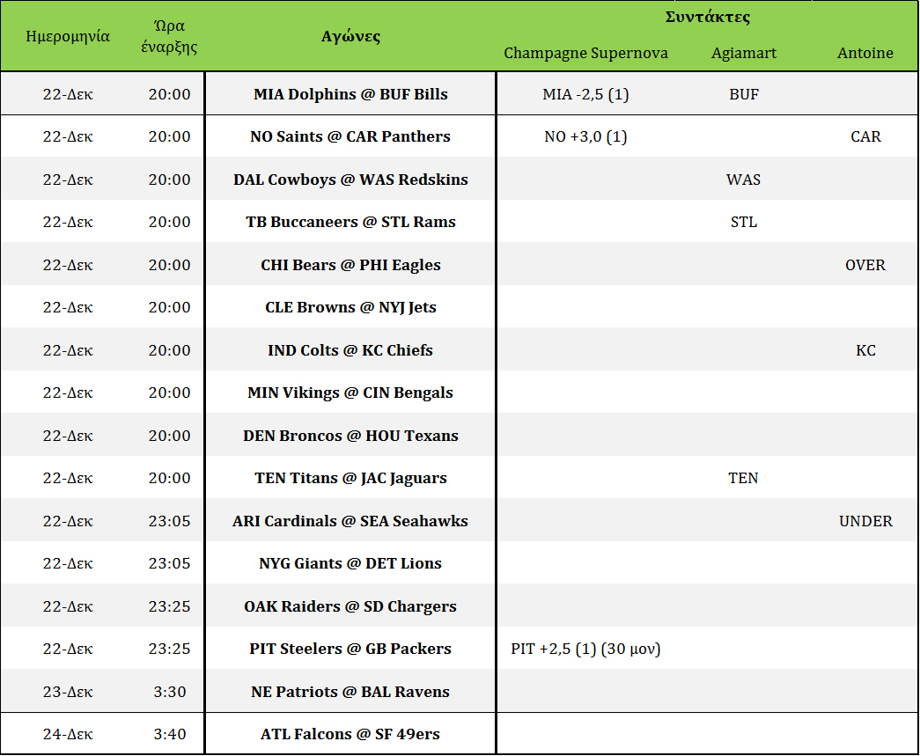
Task: Click the Ημερομηνία column header
Action: [x=68, y=36]
